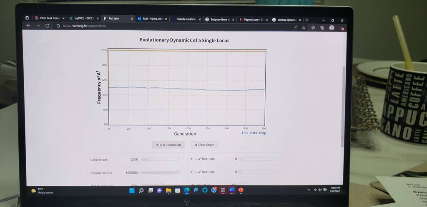The image size is (427, 207).
Task: Switch to Microsoft Edge on taskbar
Action: tap(186, 191)
